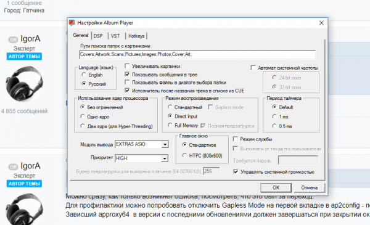
Task: Select HTPC (800x600) main window option
Action: click(x=184, y=155)
